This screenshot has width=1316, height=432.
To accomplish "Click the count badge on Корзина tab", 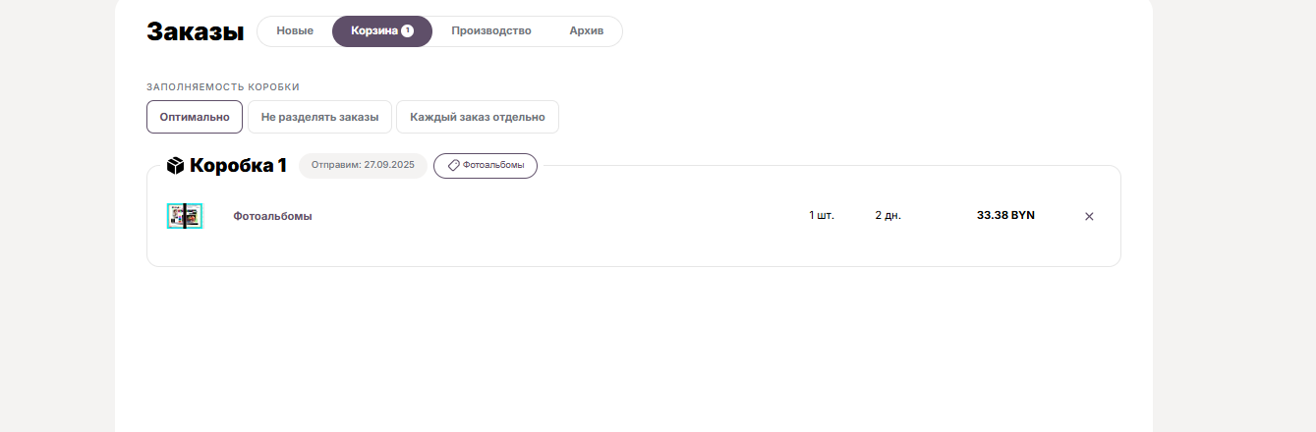I will tap(407, 30).
